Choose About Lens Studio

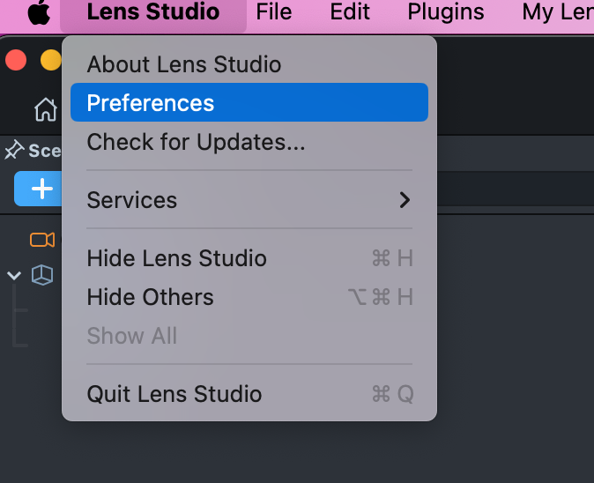pyautogui.click(x=183, y=64)
